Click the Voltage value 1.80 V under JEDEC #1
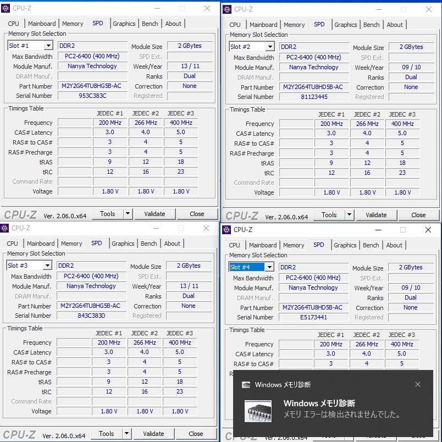The image size is (442, 442). (x=109, y=191)
